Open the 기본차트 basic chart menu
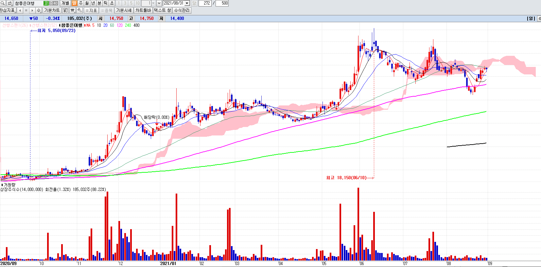This screenshot has width=541, height=267. coord(52,10)
